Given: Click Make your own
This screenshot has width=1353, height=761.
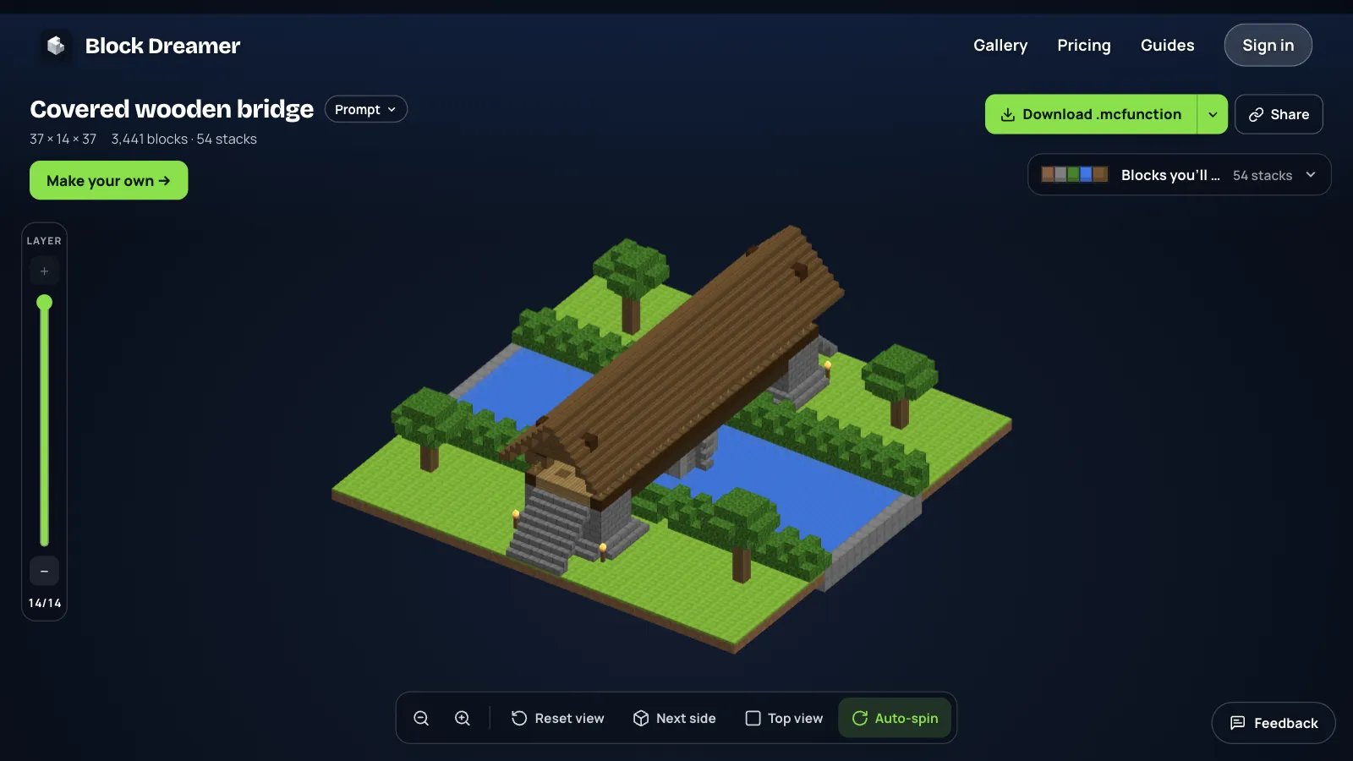Looking at the screenshot, I should tap(108, 180).
